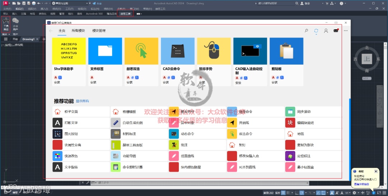
Task: Open the 最小包围盒 function entry
Action: click(314, 167)
